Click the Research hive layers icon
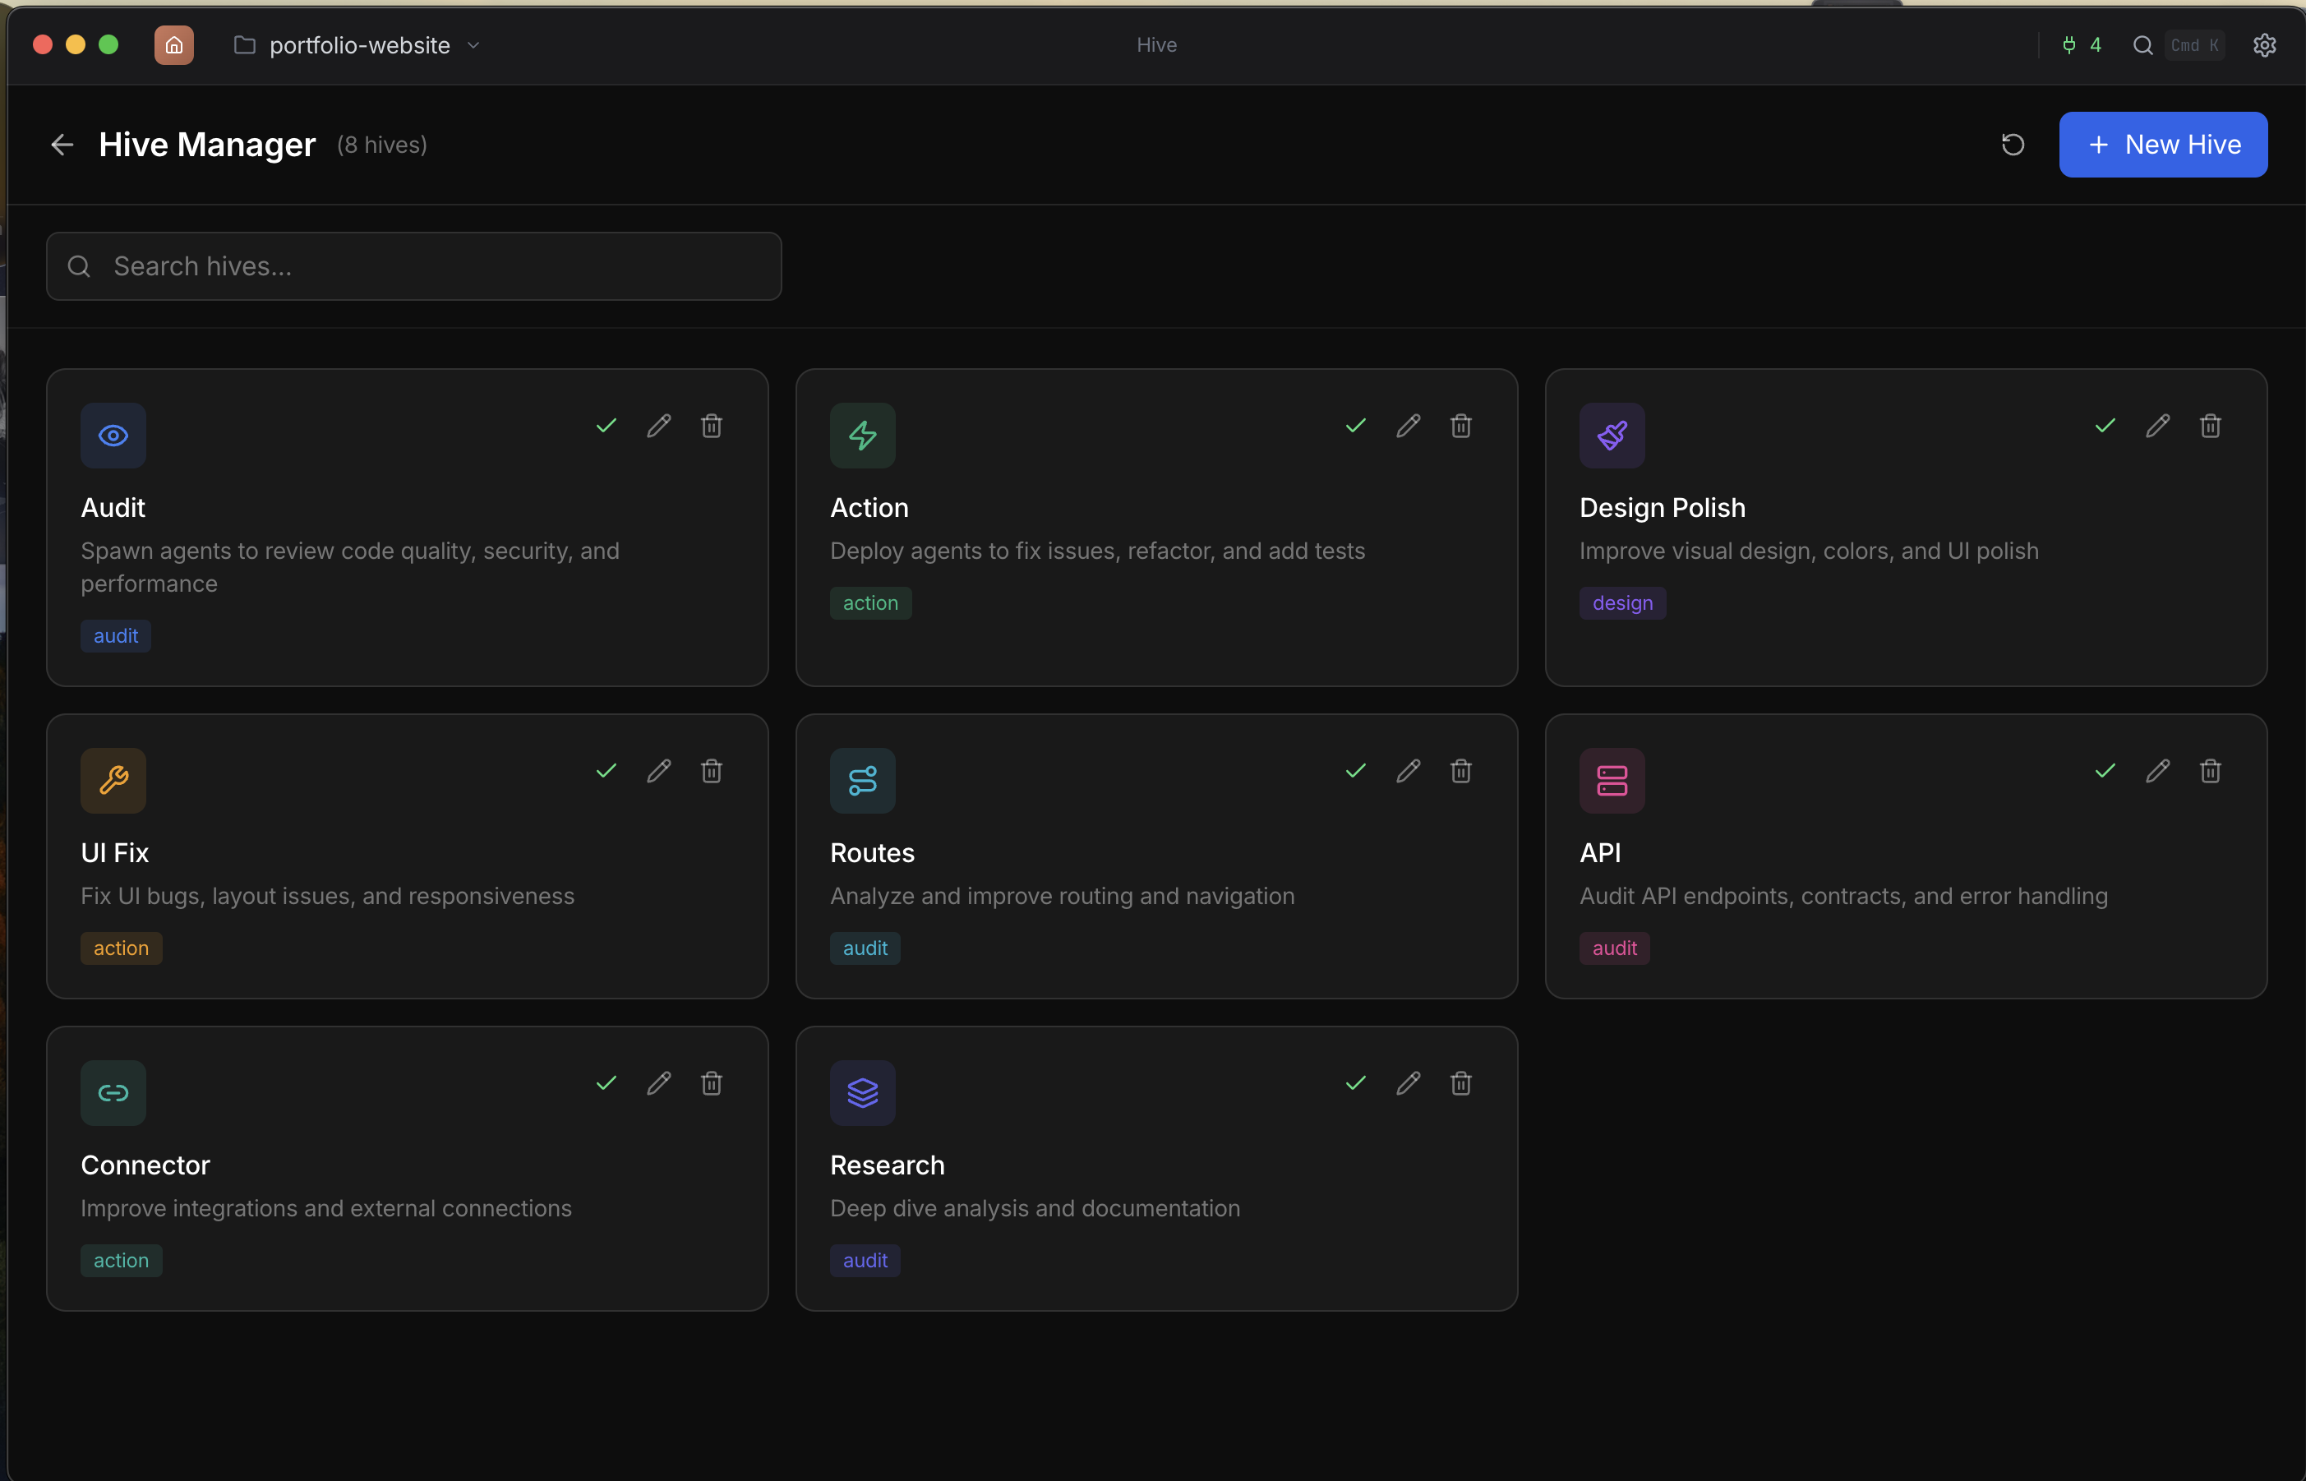 [x=861, y=1092]
